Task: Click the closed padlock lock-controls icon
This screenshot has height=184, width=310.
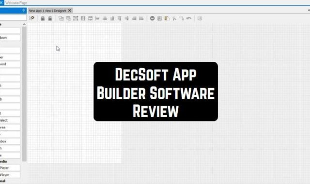Action: coord(43,18)
